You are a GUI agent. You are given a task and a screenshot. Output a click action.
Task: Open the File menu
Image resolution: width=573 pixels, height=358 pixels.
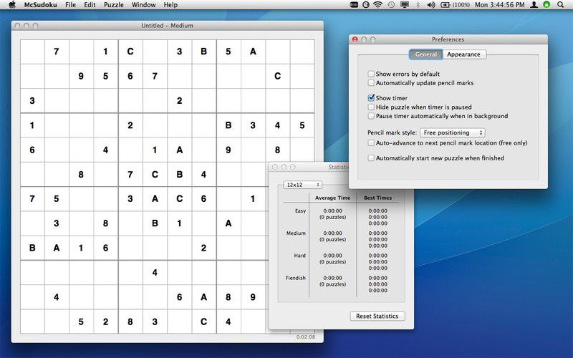pyautogui.click(x=70, y=5)
